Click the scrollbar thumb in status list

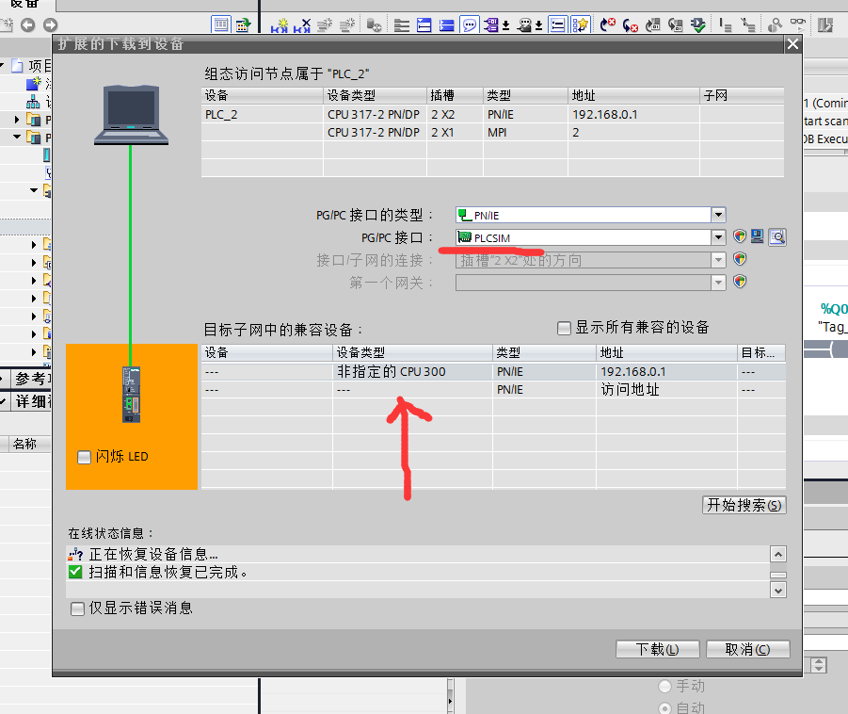(778, 575)
